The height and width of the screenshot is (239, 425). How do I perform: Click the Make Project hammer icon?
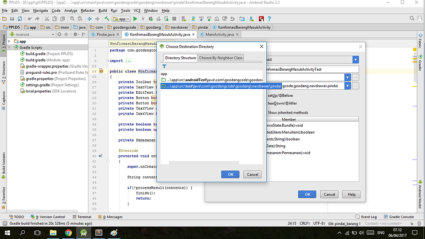tap(107, 19)
